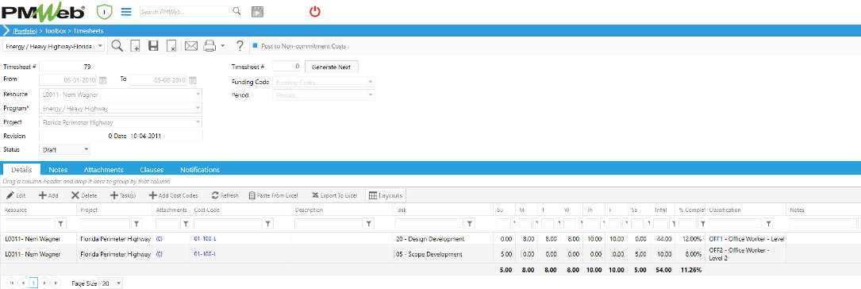861x289 pixels.
Task: Go to next page of grid
Action: 45,283
